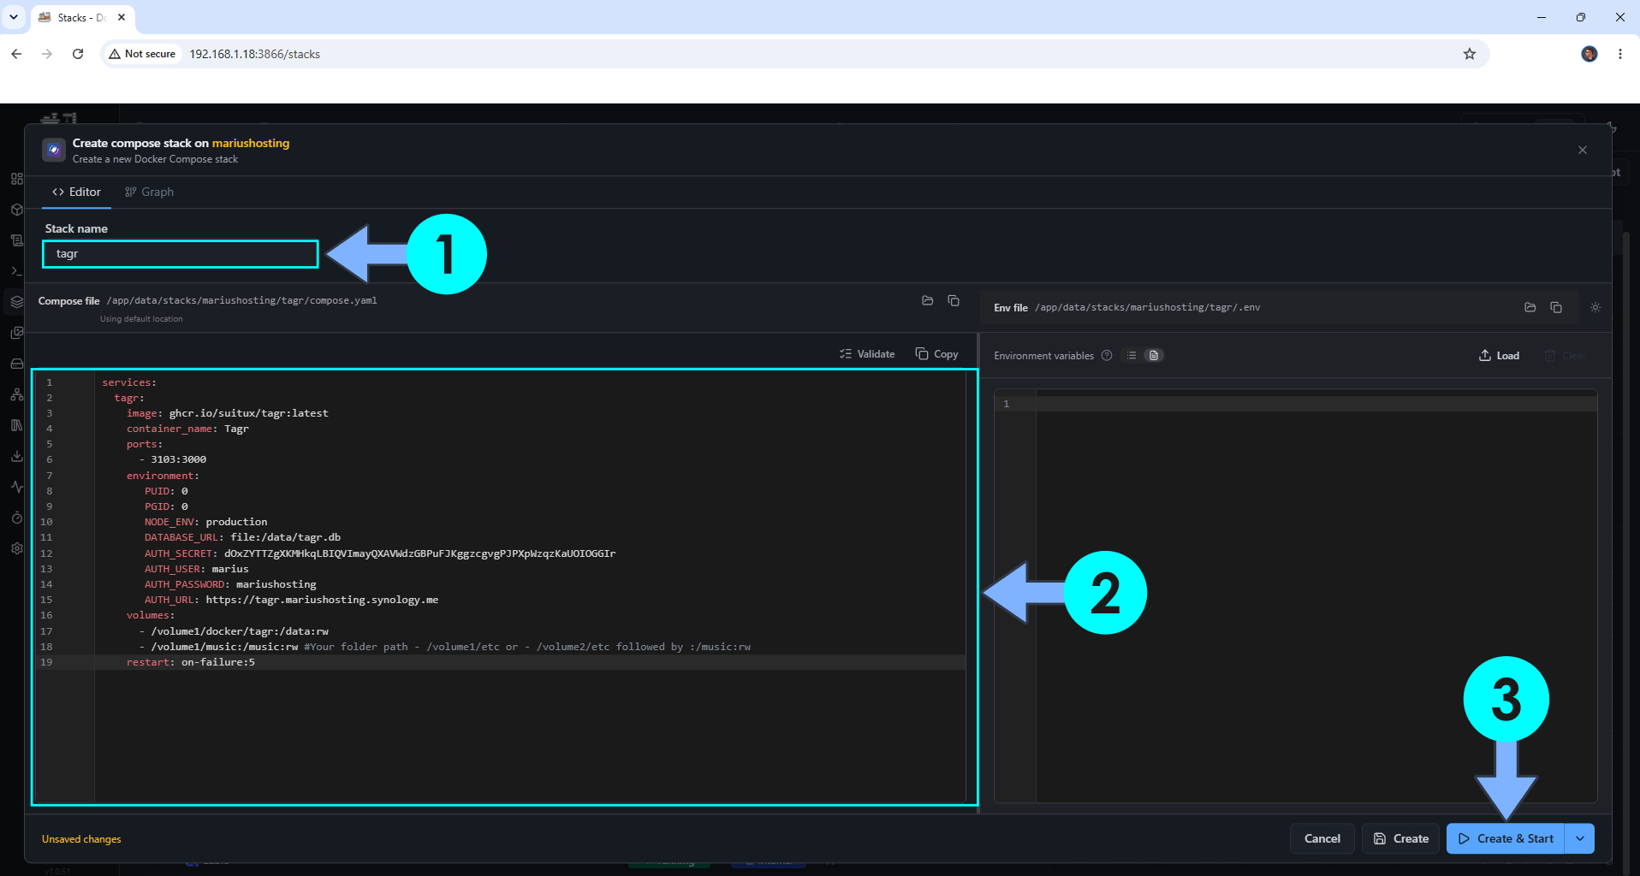Reload the browser page
1640x876 pixels.
click(78, 54)
